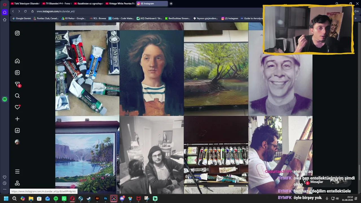The image size is (361, 203).
Task: Open Steam from taskbar
Action: point(89,198)
